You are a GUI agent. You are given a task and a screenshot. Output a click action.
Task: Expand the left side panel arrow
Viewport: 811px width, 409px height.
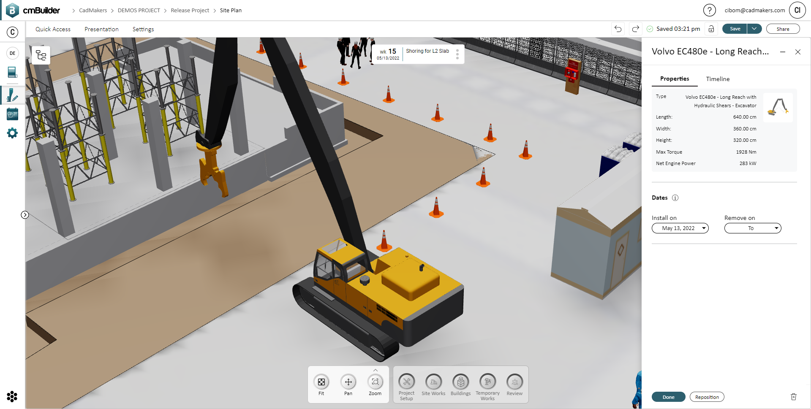click(25, 215)
